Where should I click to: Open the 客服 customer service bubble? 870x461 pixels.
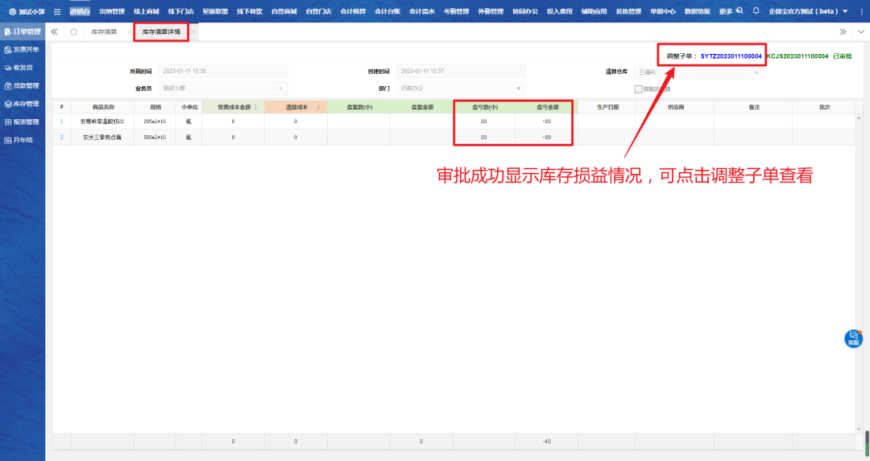pyautogui.click(x=852, y=339)
